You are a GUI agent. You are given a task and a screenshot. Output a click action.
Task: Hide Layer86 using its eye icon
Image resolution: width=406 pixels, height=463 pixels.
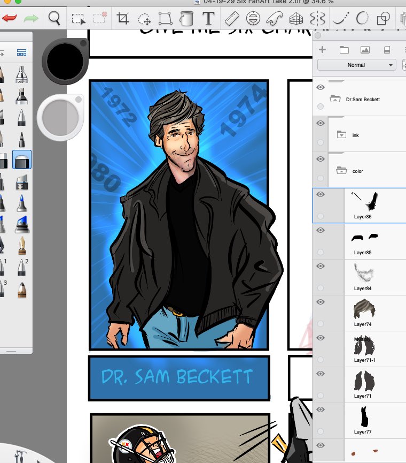[x=321, y=194]
